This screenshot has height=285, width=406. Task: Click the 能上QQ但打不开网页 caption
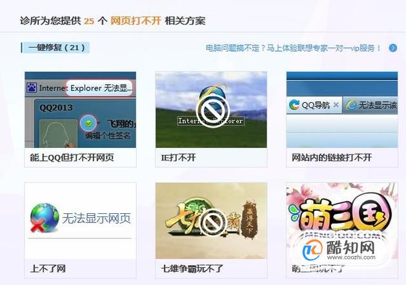72,158
